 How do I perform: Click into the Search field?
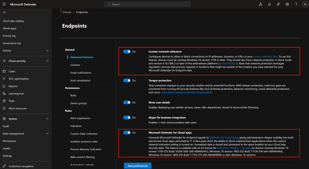(x=147, y=4)
